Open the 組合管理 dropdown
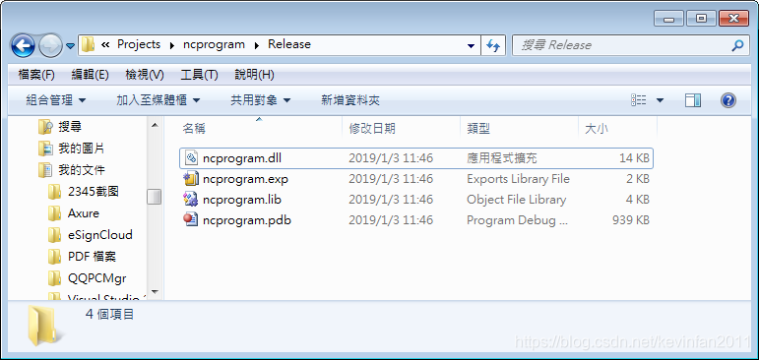 (56, 100)
